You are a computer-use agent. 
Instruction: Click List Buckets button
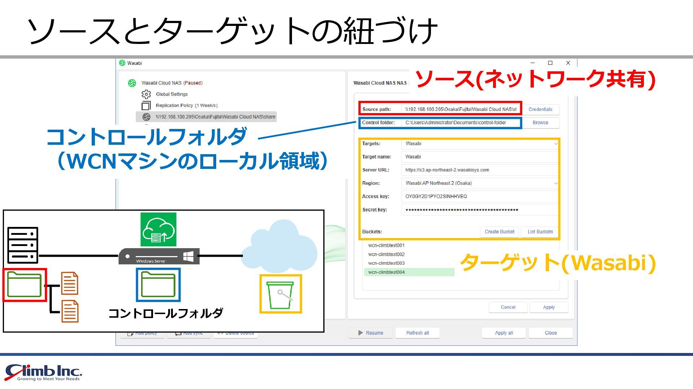540,232
